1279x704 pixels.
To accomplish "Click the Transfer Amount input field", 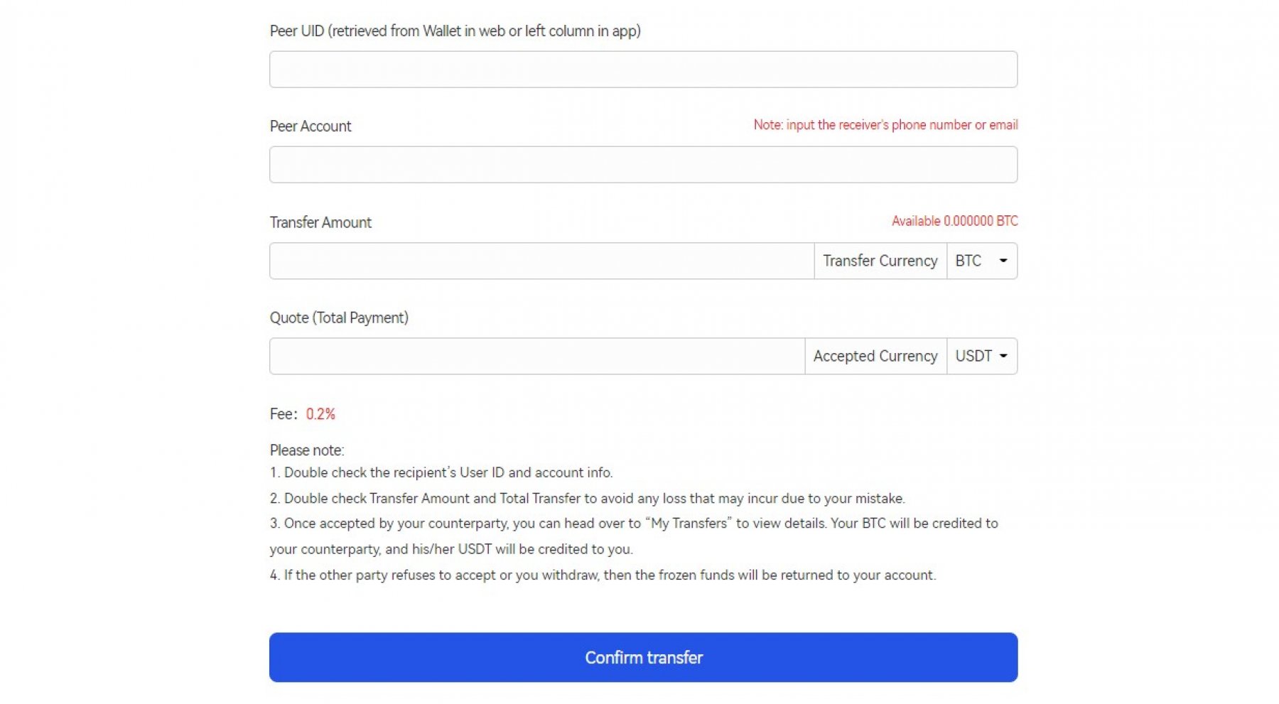I will 541,261.
